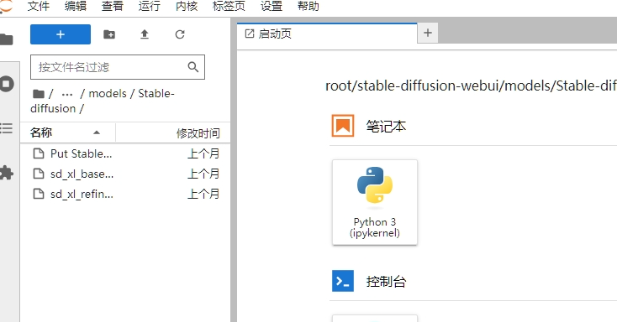Click the 笔记本 section heading text
This screenshot has width=617, height=322.
click(x=386, y=127)
